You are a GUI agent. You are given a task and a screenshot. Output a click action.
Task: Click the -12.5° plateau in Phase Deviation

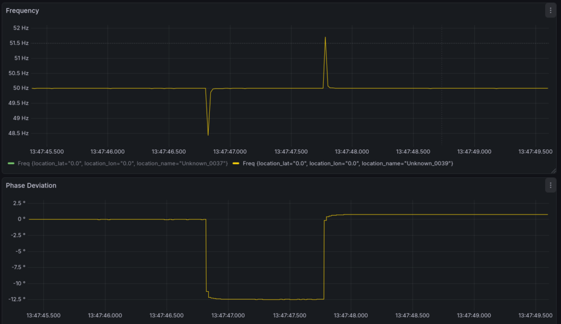pos(263,299)
